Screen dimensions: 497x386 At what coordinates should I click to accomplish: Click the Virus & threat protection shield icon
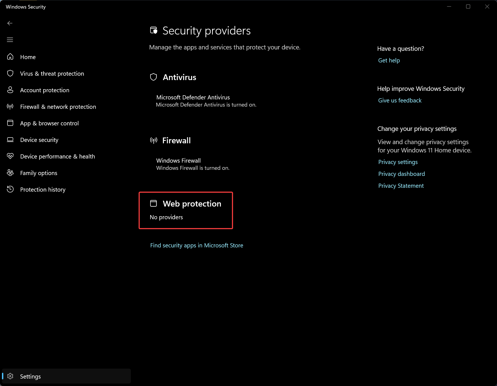click(x=10, y=73)
